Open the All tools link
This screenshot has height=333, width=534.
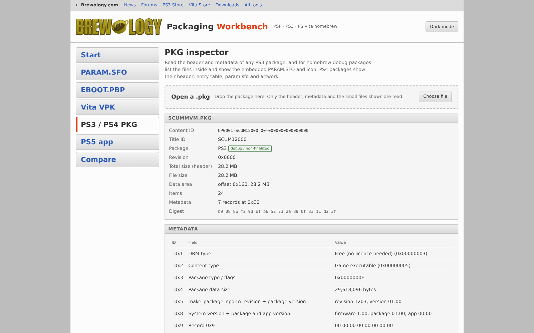(x=253, y=5)
